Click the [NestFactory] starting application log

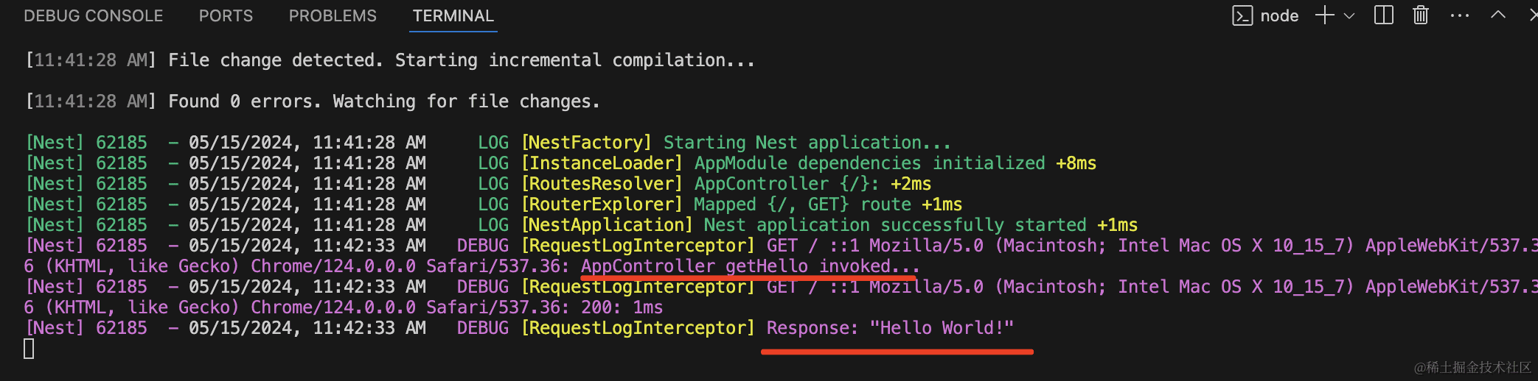coord(734,143)
